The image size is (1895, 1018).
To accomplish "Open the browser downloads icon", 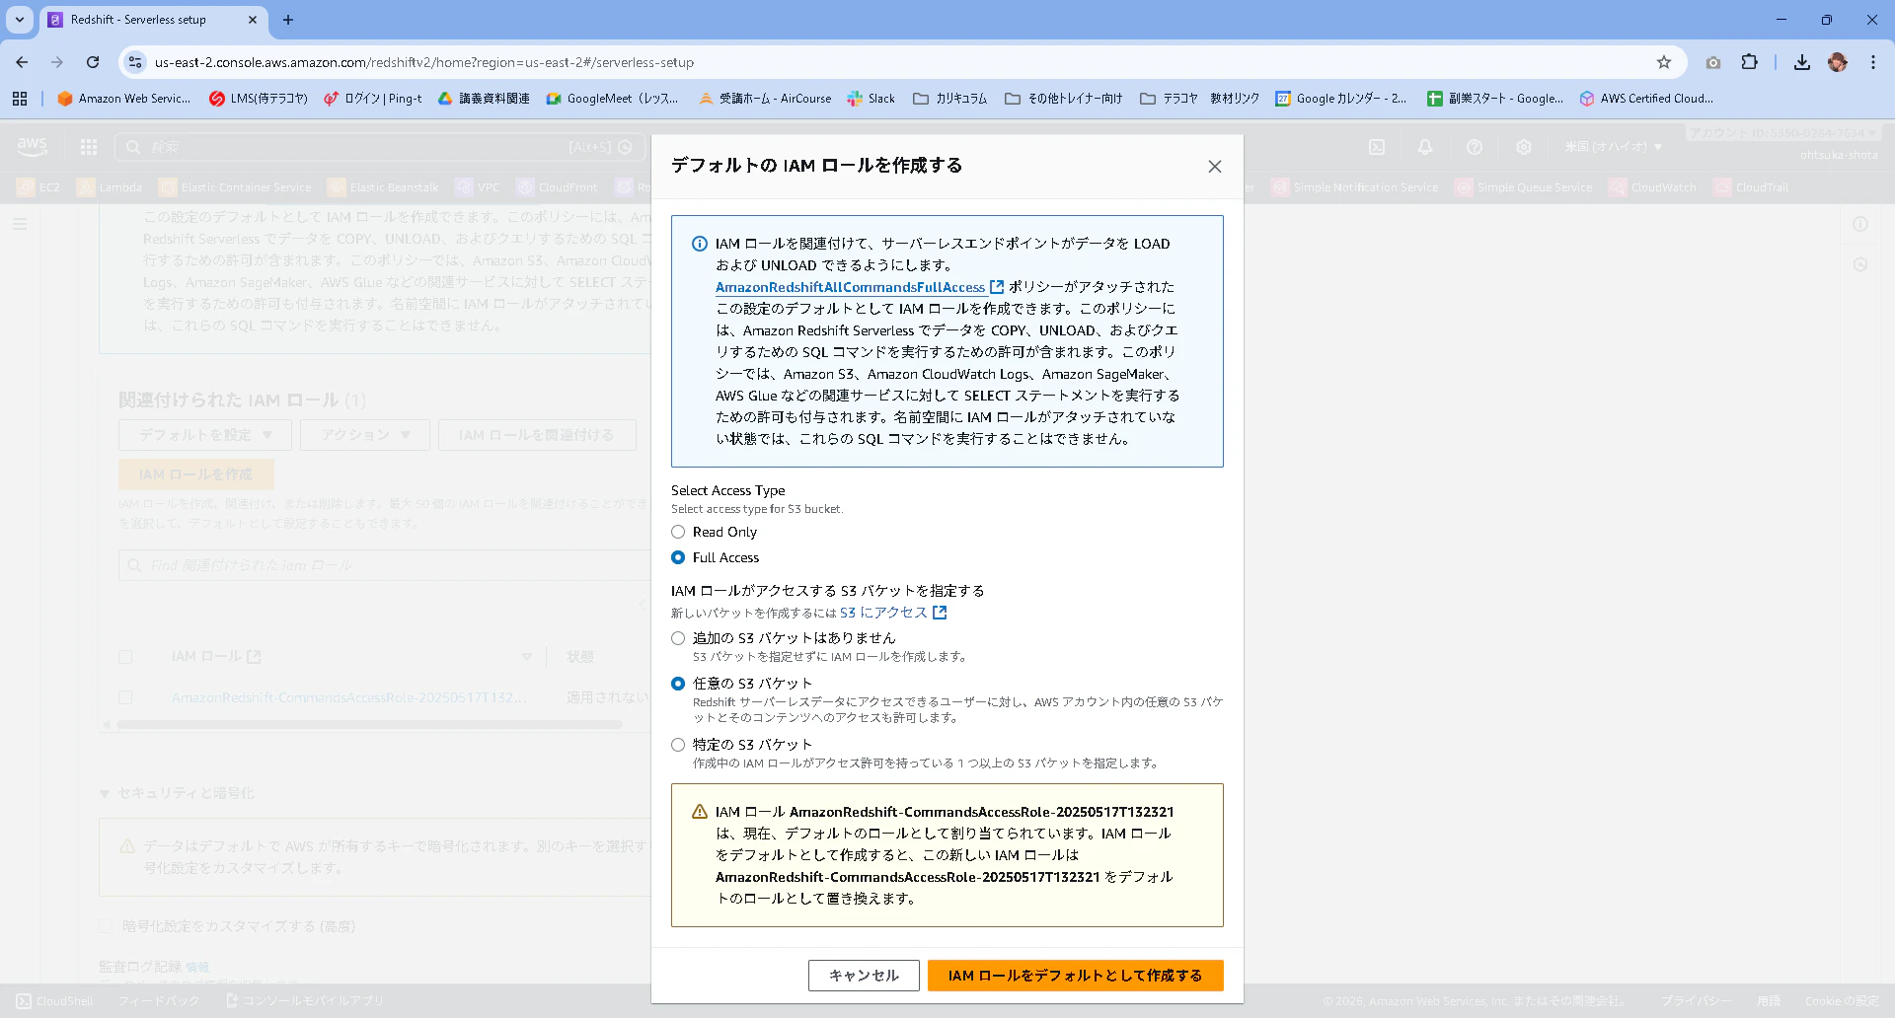I will [x=1801, y=62].
